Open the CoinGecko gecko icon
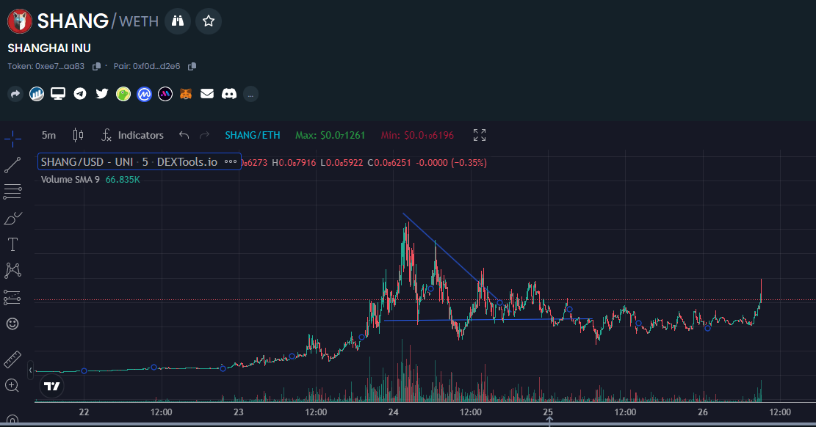 [123, 94]
